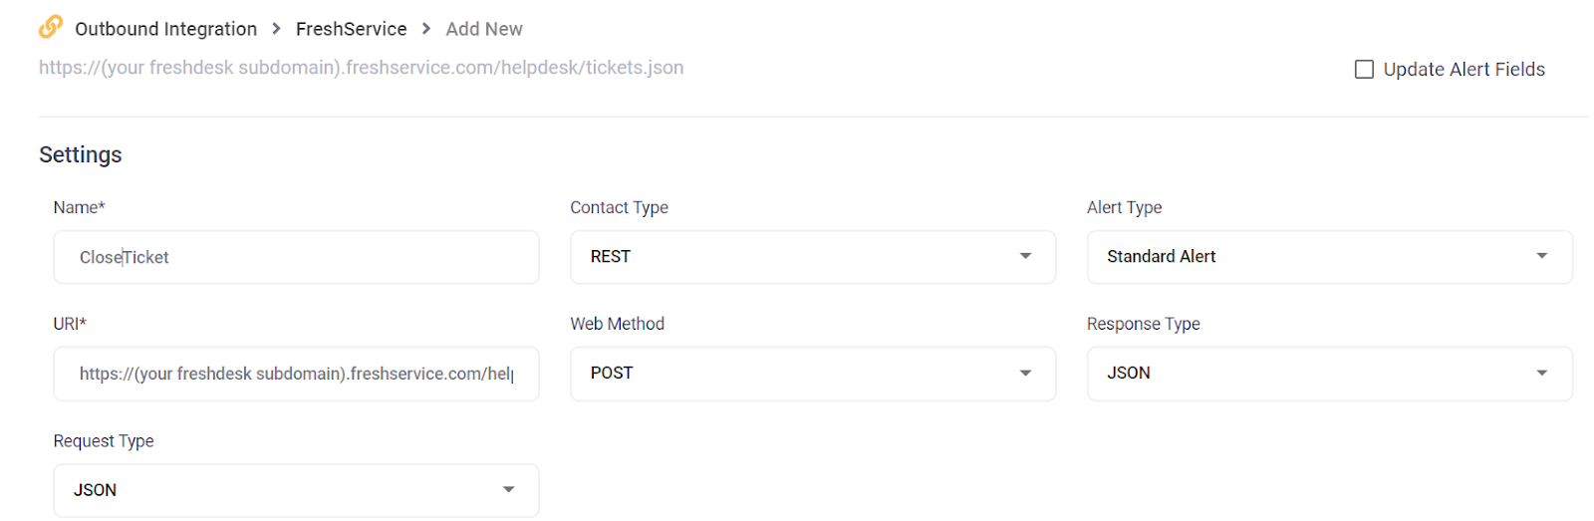This screenshot has width=1594, height=521.
Task: Enable the Update Alert Fields checkbox
Action: tap(1365, 70)
